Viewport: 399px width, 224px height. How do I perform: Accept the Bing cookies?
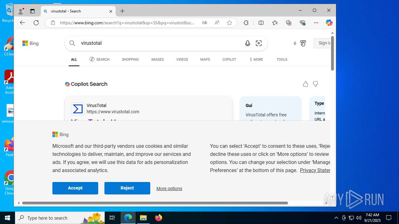point(75,188)
